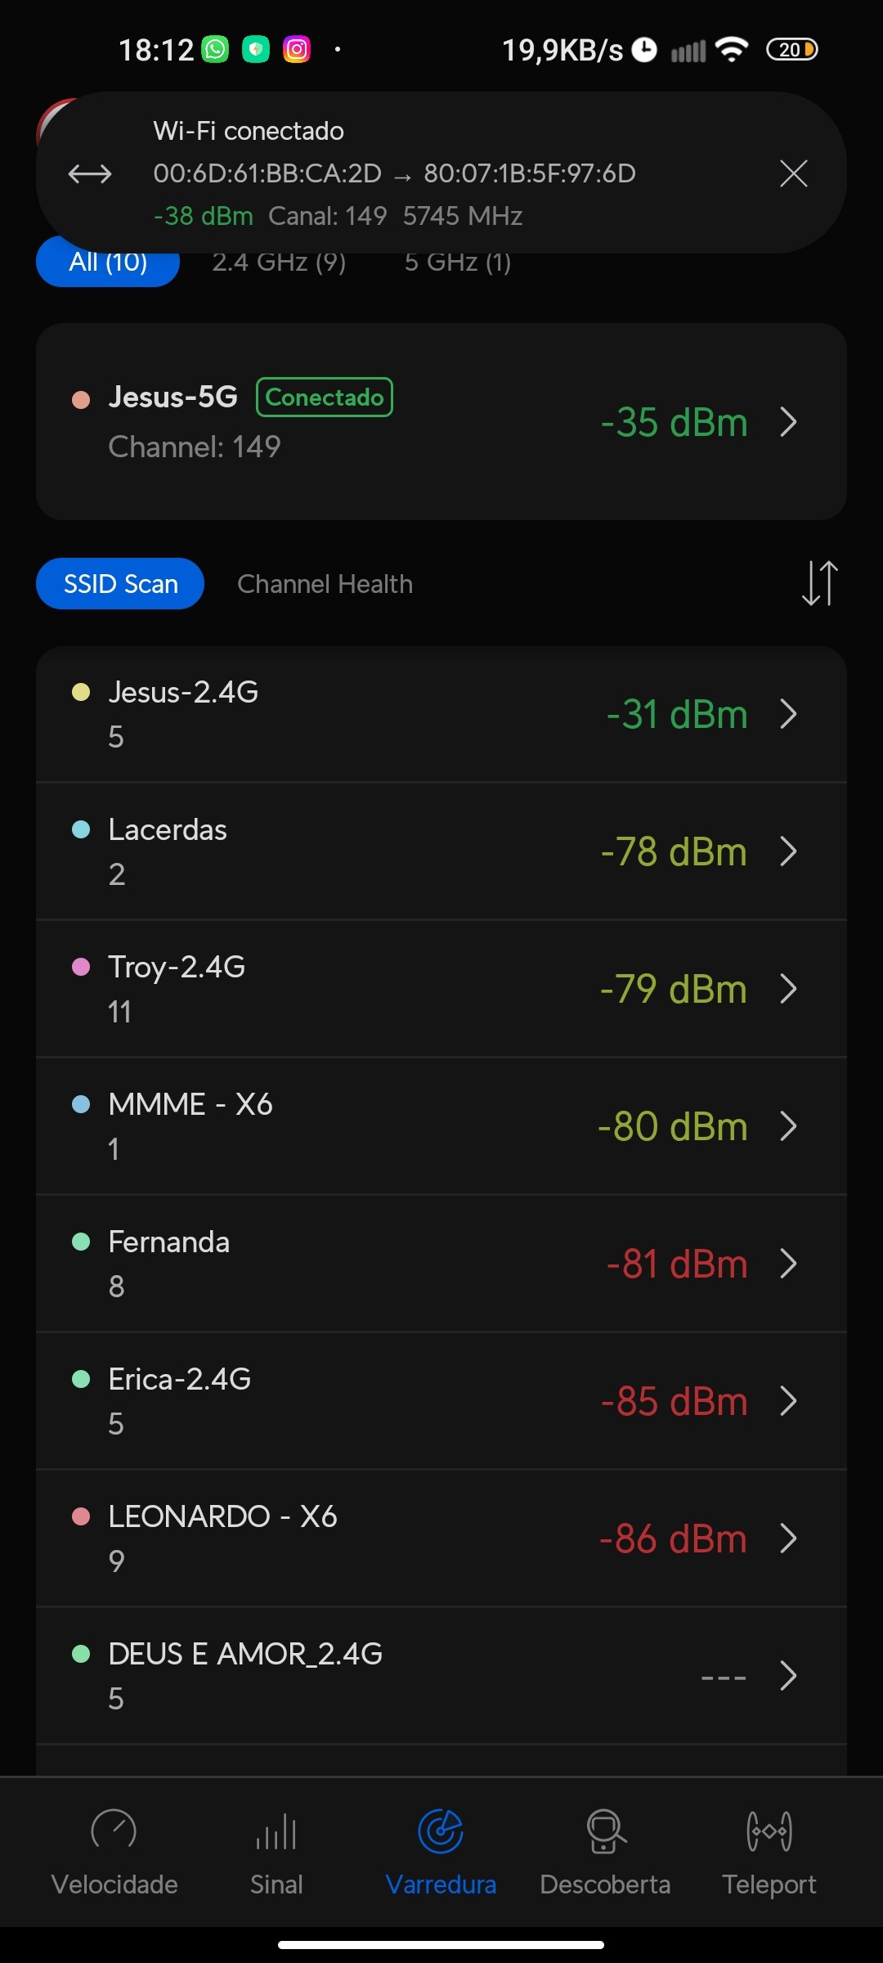Dismiss the Wi-Fi conectado notification
Image resolution: width=883 pixels, height=1963 pixels.
click(x=793, y=173)
